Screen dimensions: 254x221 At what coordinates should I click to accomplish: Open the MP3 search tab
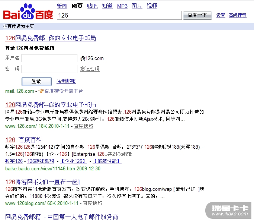(x=122, y=6)
